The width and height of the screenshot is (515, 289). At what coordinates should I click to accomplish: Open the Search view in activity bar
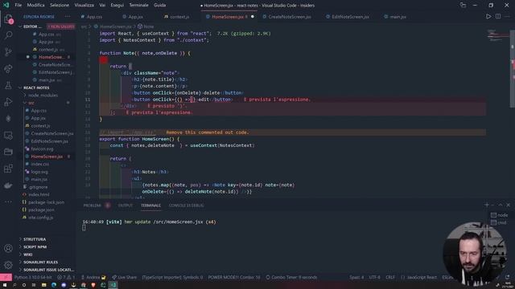(x=8, y=35)
